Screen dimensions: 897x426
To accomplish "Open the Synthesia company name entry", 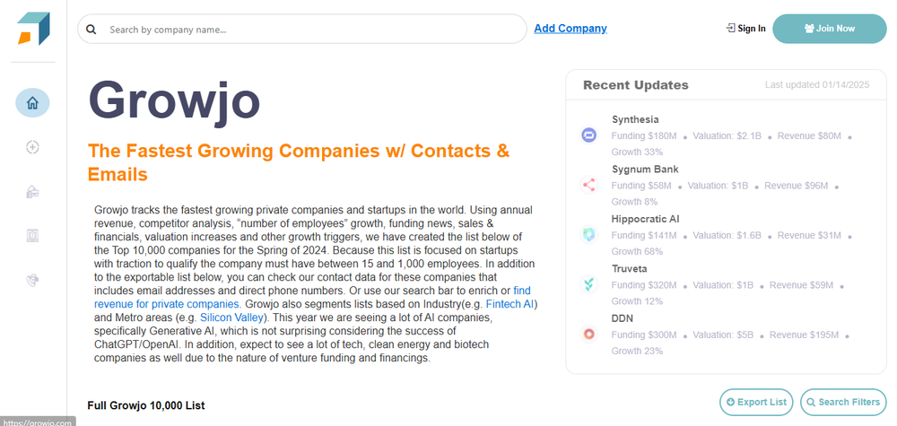I will tap(635, 119).
